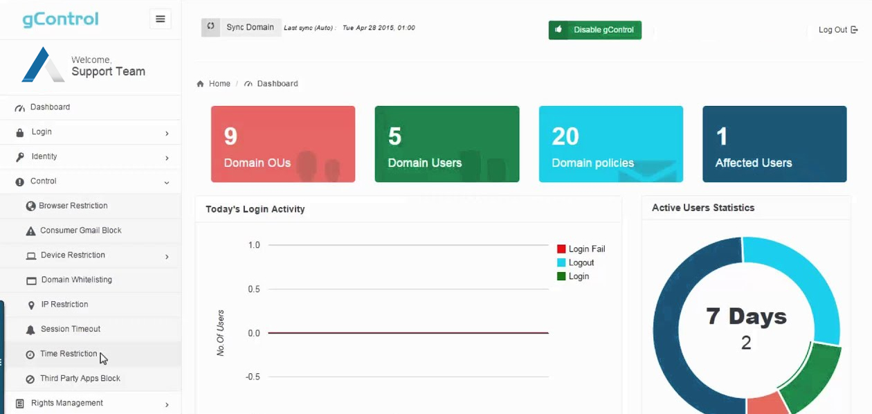Open the Dashboard menu item
This screenshot has width=872, height=414.
50,107
